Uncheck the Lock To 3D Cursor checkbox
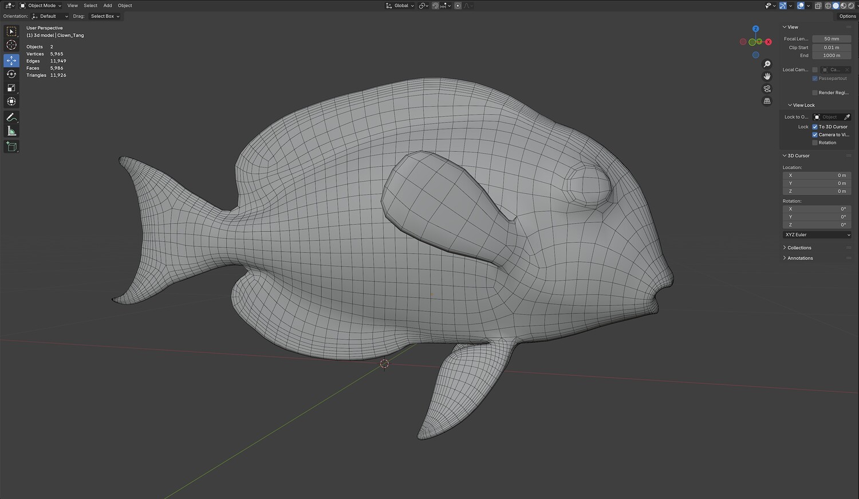 (x=815, y=127)
